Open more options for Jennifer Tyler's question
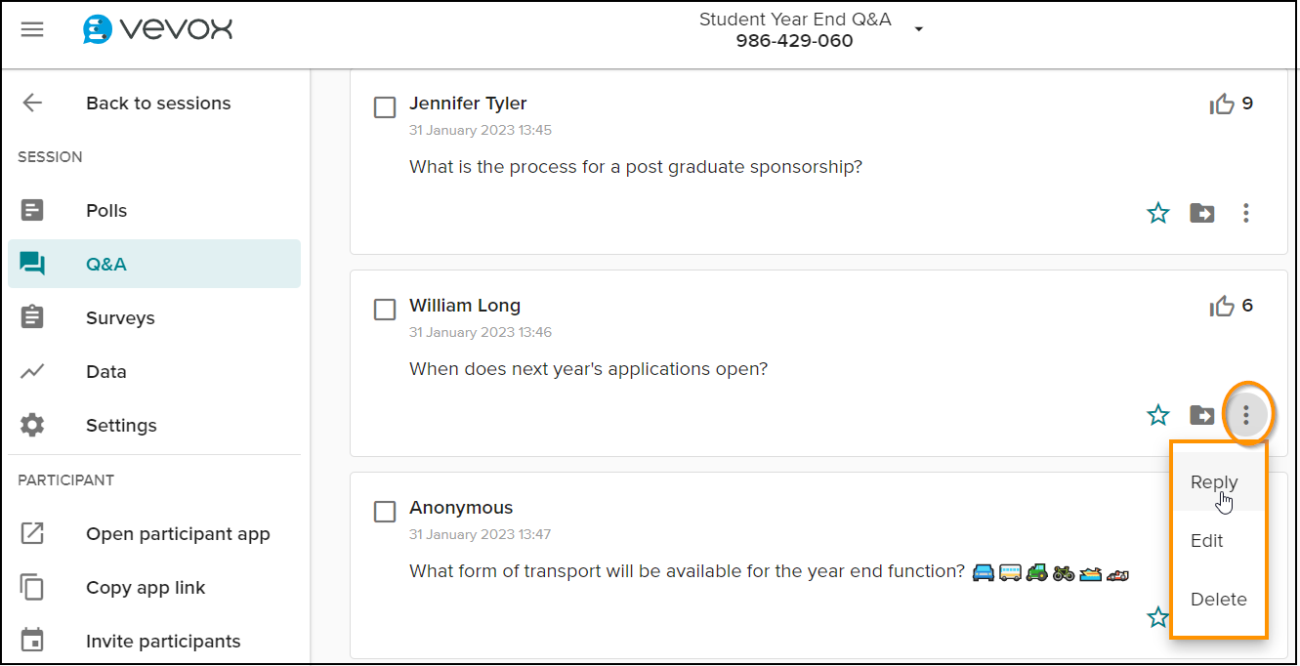 pos(1246,213)
